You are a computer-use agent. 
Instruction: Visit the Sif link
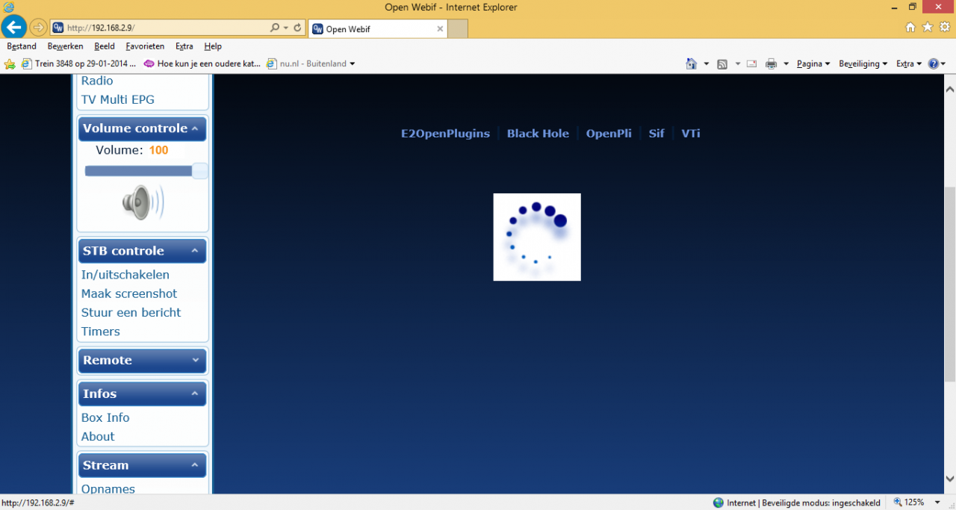point(657,134)
